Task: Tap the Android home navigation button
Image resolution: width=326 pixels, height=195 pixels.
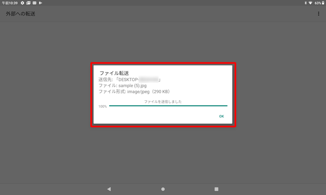Action: 163,189
